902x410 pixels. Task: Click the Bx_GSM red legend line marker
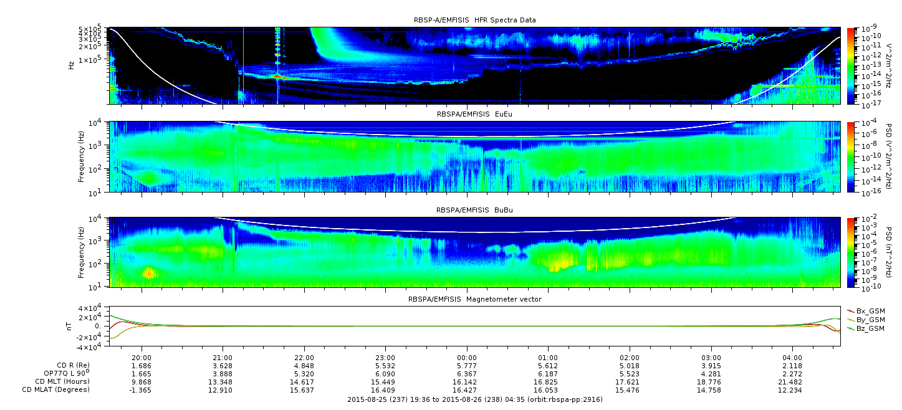pyautogui.click(x=851, y=310)
